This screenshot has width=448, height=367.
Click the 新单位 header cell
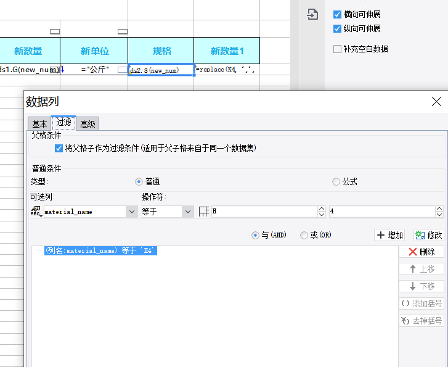pos(94,51)
